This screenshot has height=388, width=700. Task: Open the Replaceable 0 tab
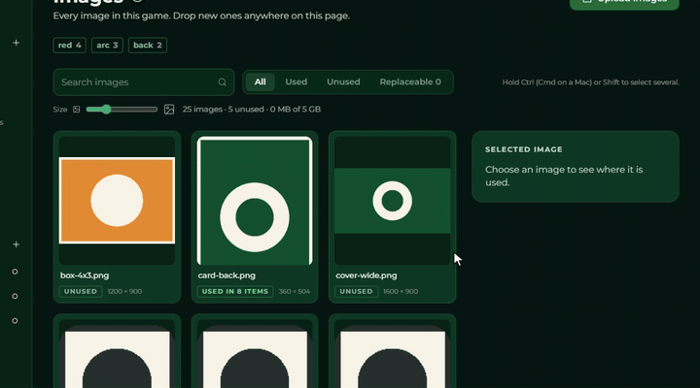tap(410, 82)
